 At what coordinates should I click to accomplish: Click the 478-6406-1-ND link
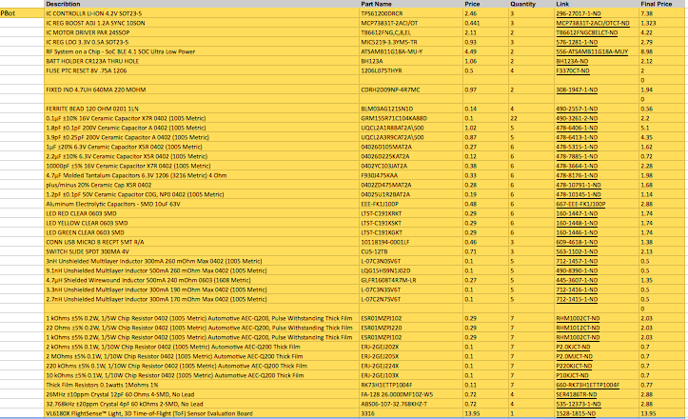click(577, 128)
